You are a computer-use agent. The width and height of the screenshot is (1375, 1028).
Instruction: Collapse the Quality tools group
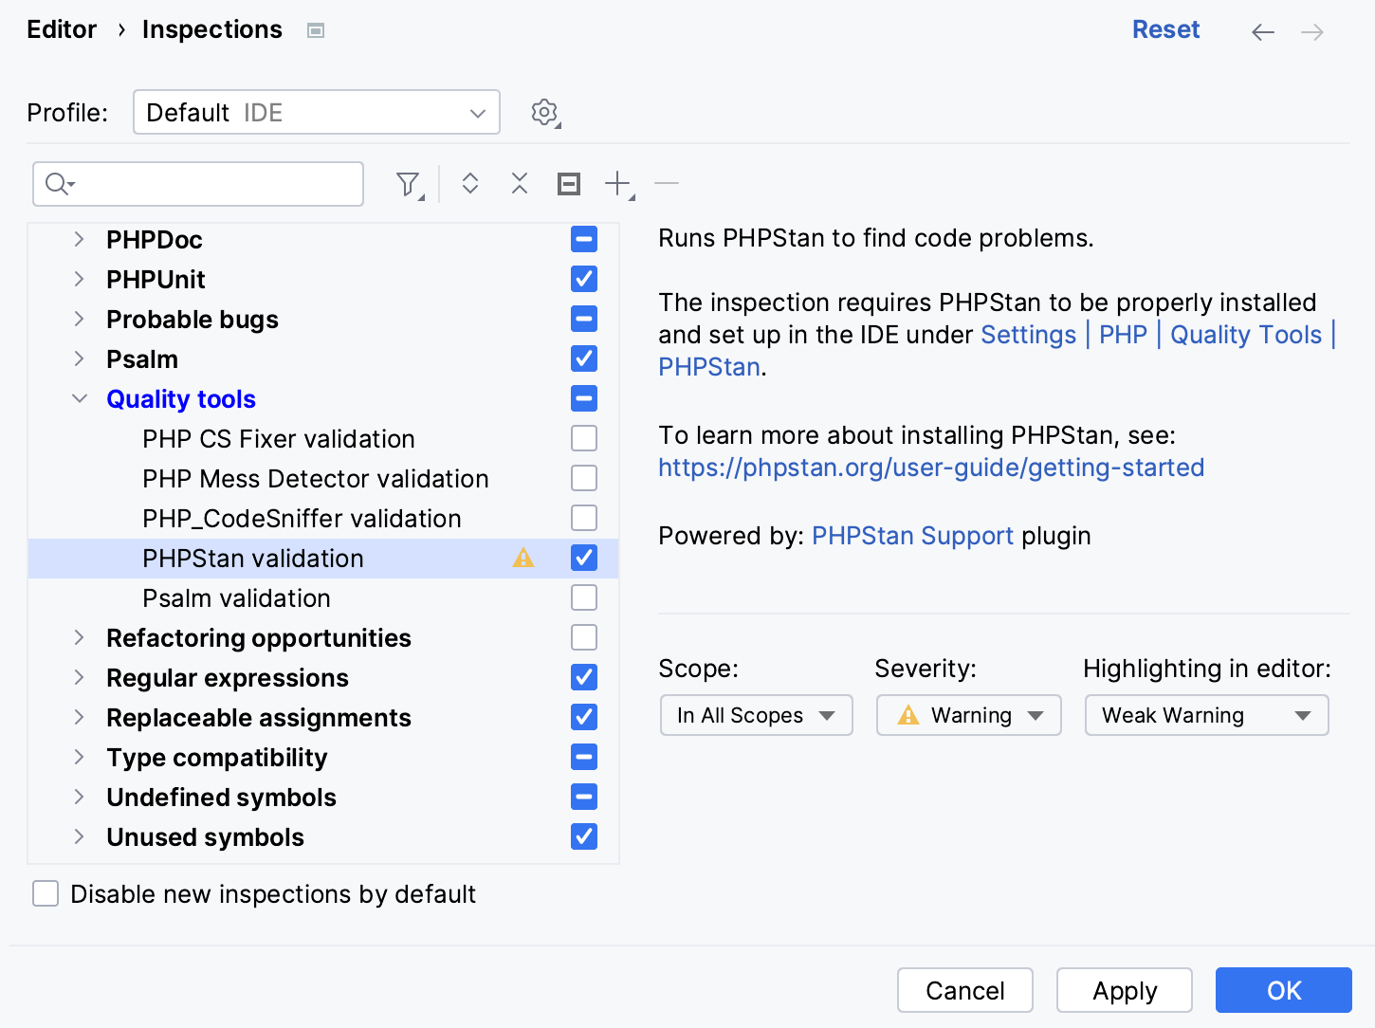tap(79, 398)
